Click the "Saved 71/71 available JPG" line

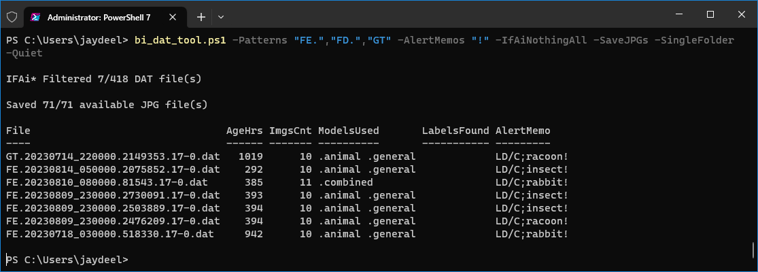[x=107, y=105]
